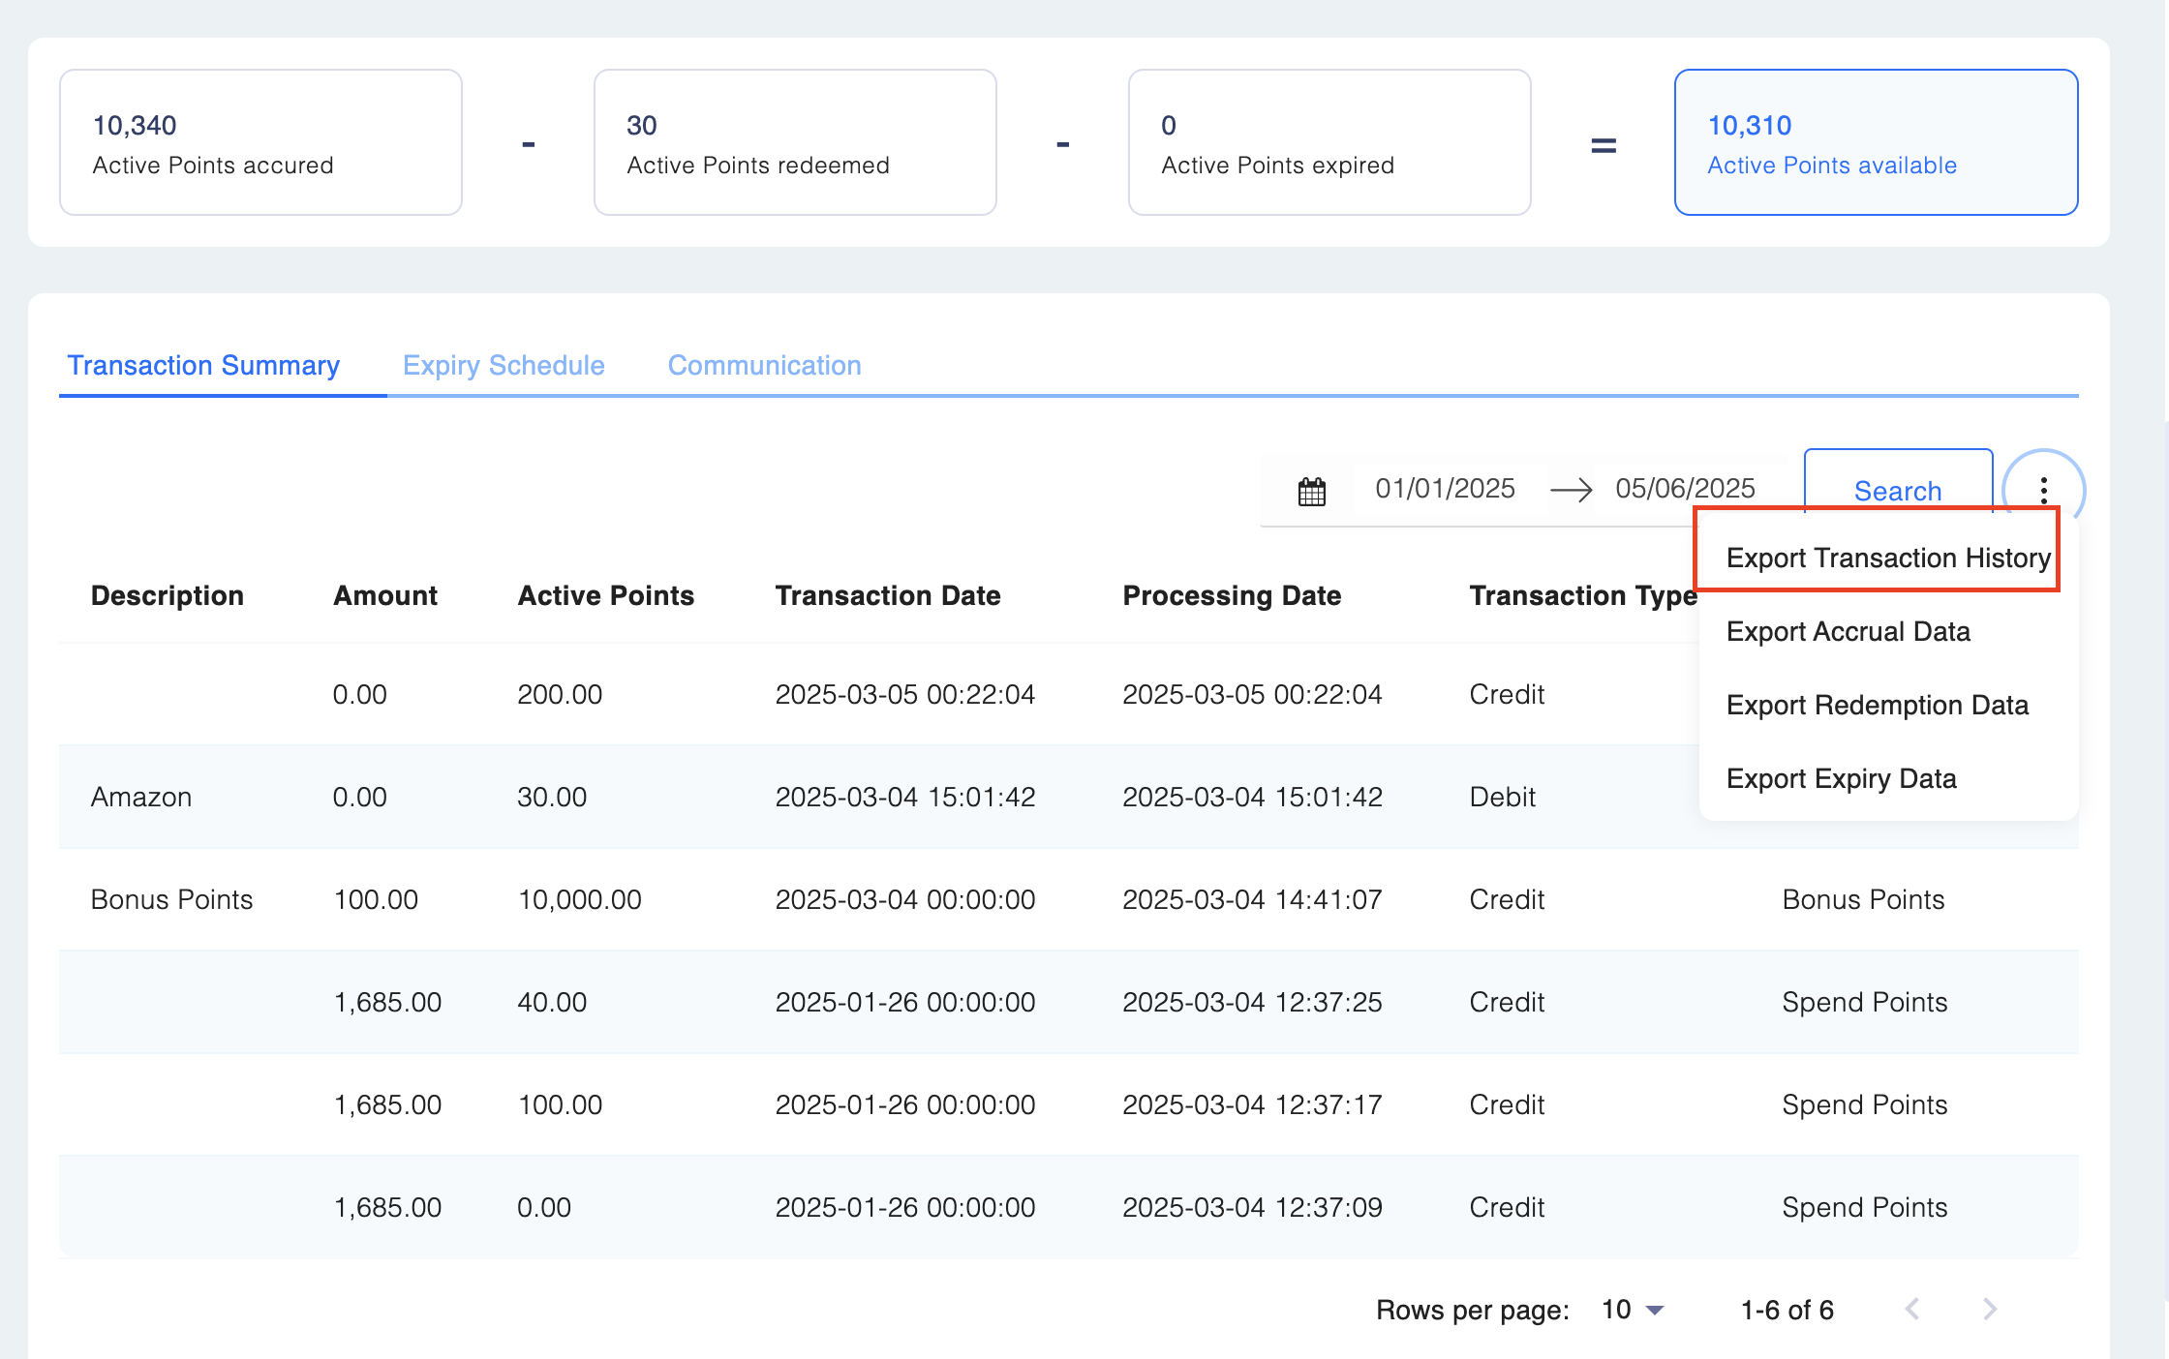
Task: Go to previous page arrow
Action: 1912,1310
